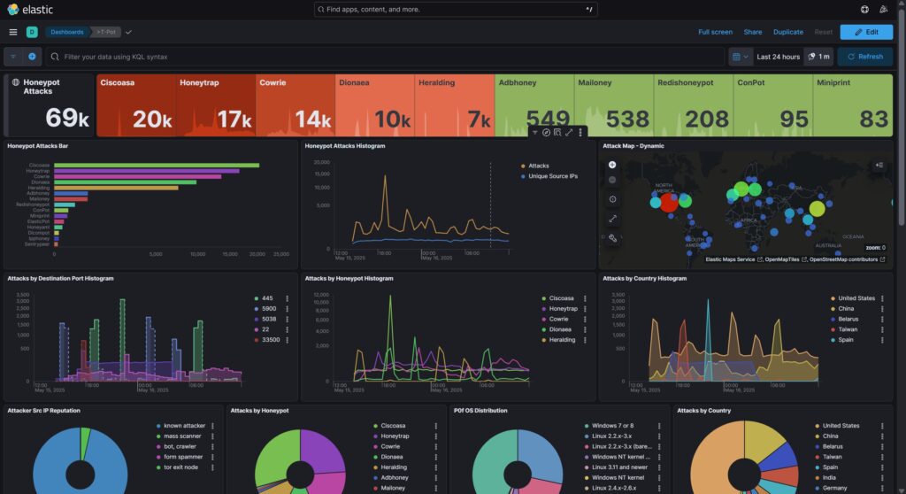Click the panel filter icon in hover toolbar
This screenshot has width=906, height=494.
coord(535,133)
